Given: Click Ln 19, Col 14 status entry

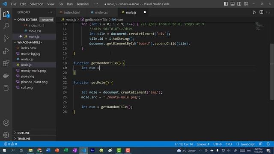Looking at the screenshot, I should pyautogui.click(x=184, y=144).
